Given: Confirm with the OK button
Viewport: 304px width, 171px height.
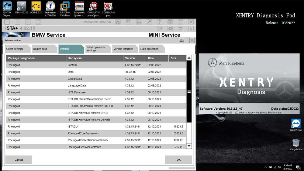Looking at the screenshot, I should tap(178, 160).
